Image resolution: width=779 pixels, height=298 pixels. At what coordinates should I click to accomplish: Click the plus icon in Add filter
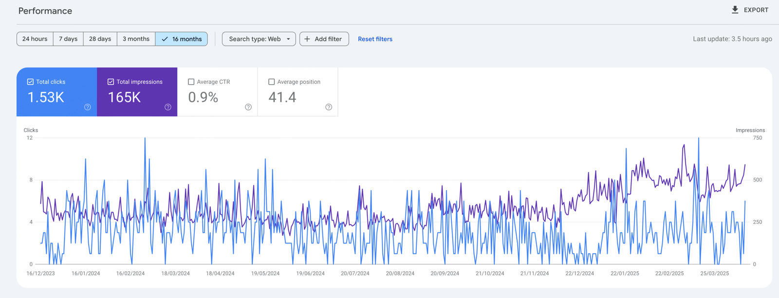coord(307,39)
